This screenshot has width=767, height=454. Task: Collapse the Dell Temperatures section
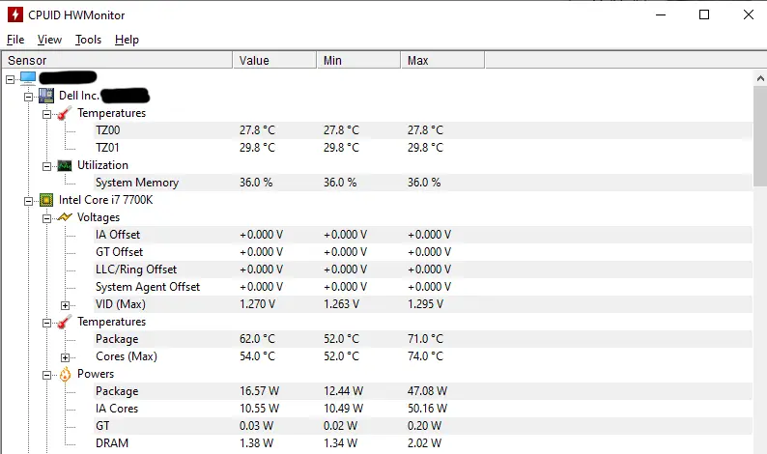point(47,115)
